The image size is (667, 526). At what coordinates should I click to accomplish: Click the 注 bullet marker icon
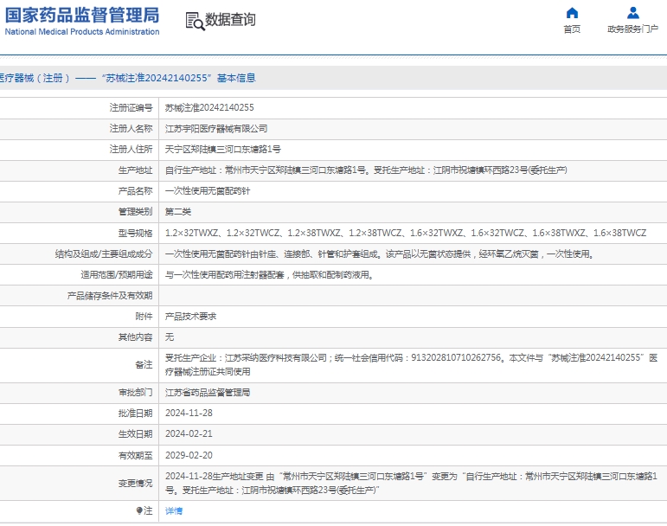139,510
